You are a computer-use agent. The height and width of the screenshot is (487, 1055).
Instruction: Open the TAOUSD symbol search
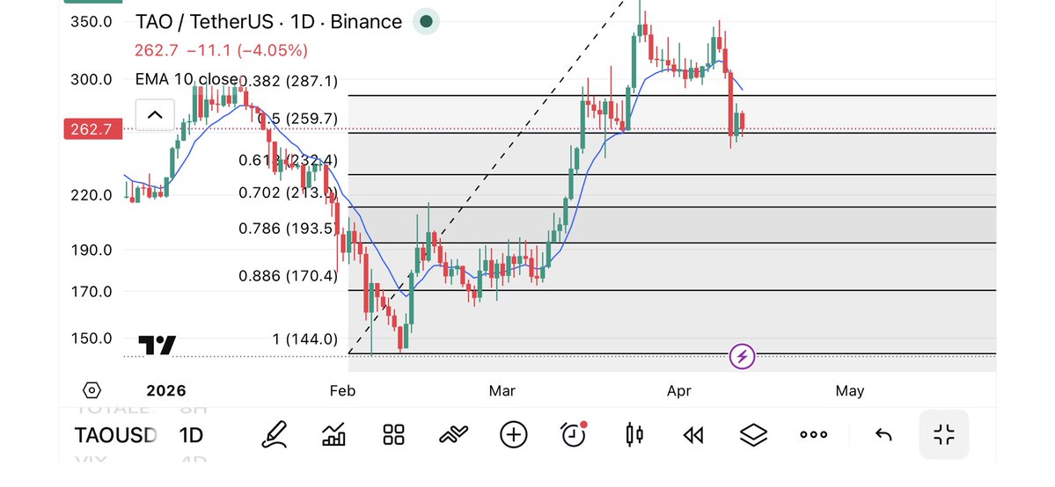[115, 435]
